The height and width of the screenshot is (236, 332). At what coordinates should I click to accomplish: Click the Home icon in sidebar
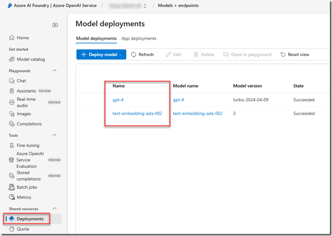click(x=12, y=38)
